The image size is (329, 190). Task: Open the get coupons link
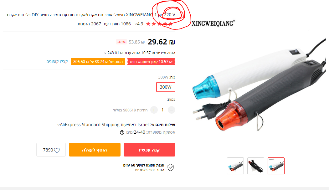click(x=57, y=61)
